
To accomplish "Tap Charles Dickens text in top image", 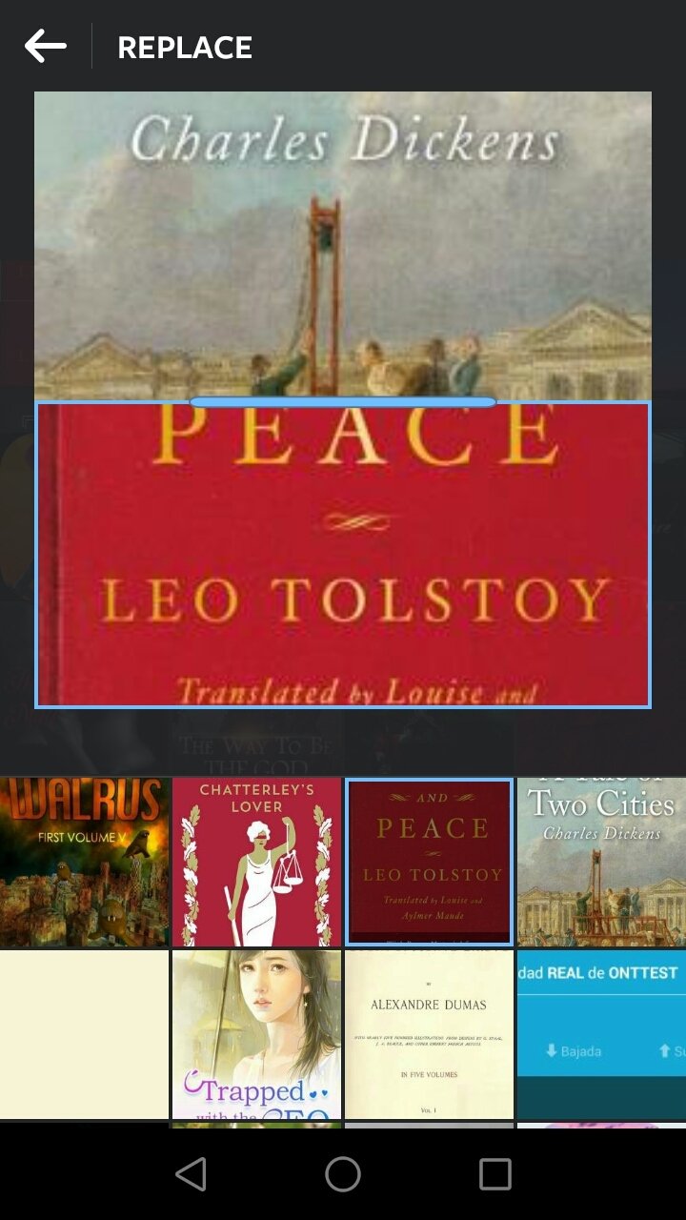I will click(345, 140).
